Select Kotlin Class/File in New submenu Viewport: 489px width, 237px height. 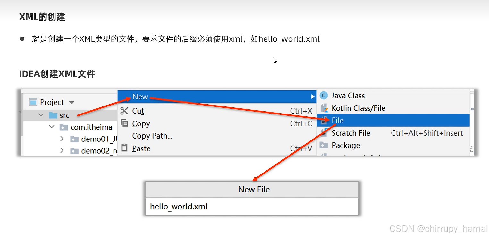393,108
